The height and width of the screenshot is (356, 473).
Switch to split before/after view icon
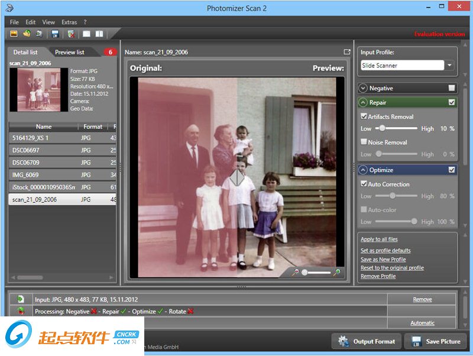pos(99,34)
